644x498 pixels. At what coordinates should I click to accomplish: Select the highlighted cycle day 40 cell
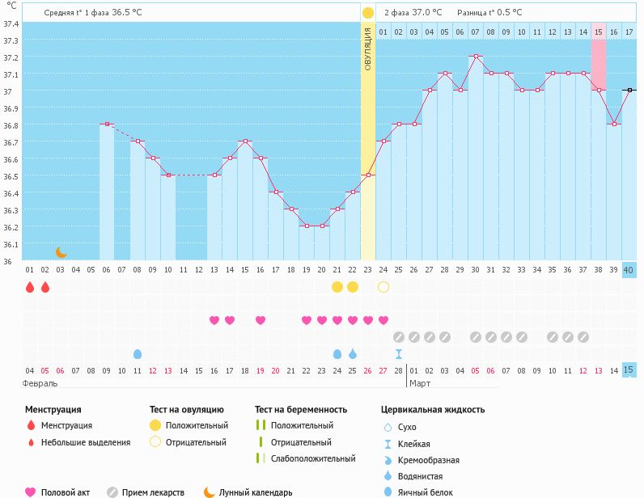tap(629, 270)
